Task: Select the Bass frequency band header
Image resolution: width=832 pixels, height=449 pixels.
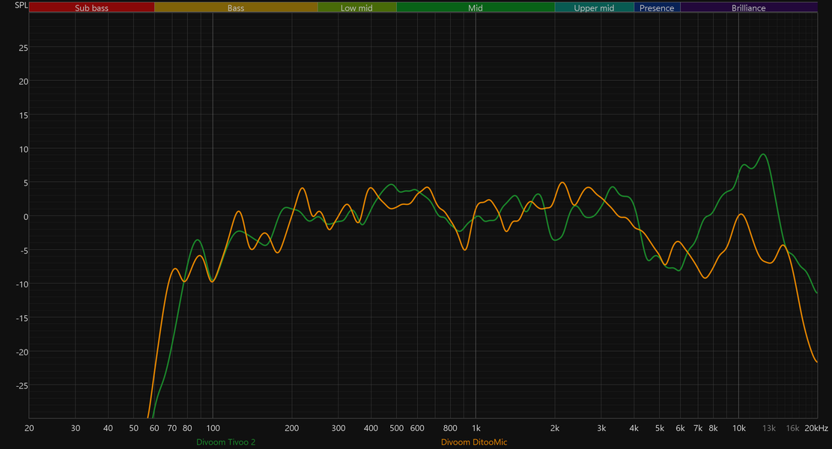Action: pos(236,7)
